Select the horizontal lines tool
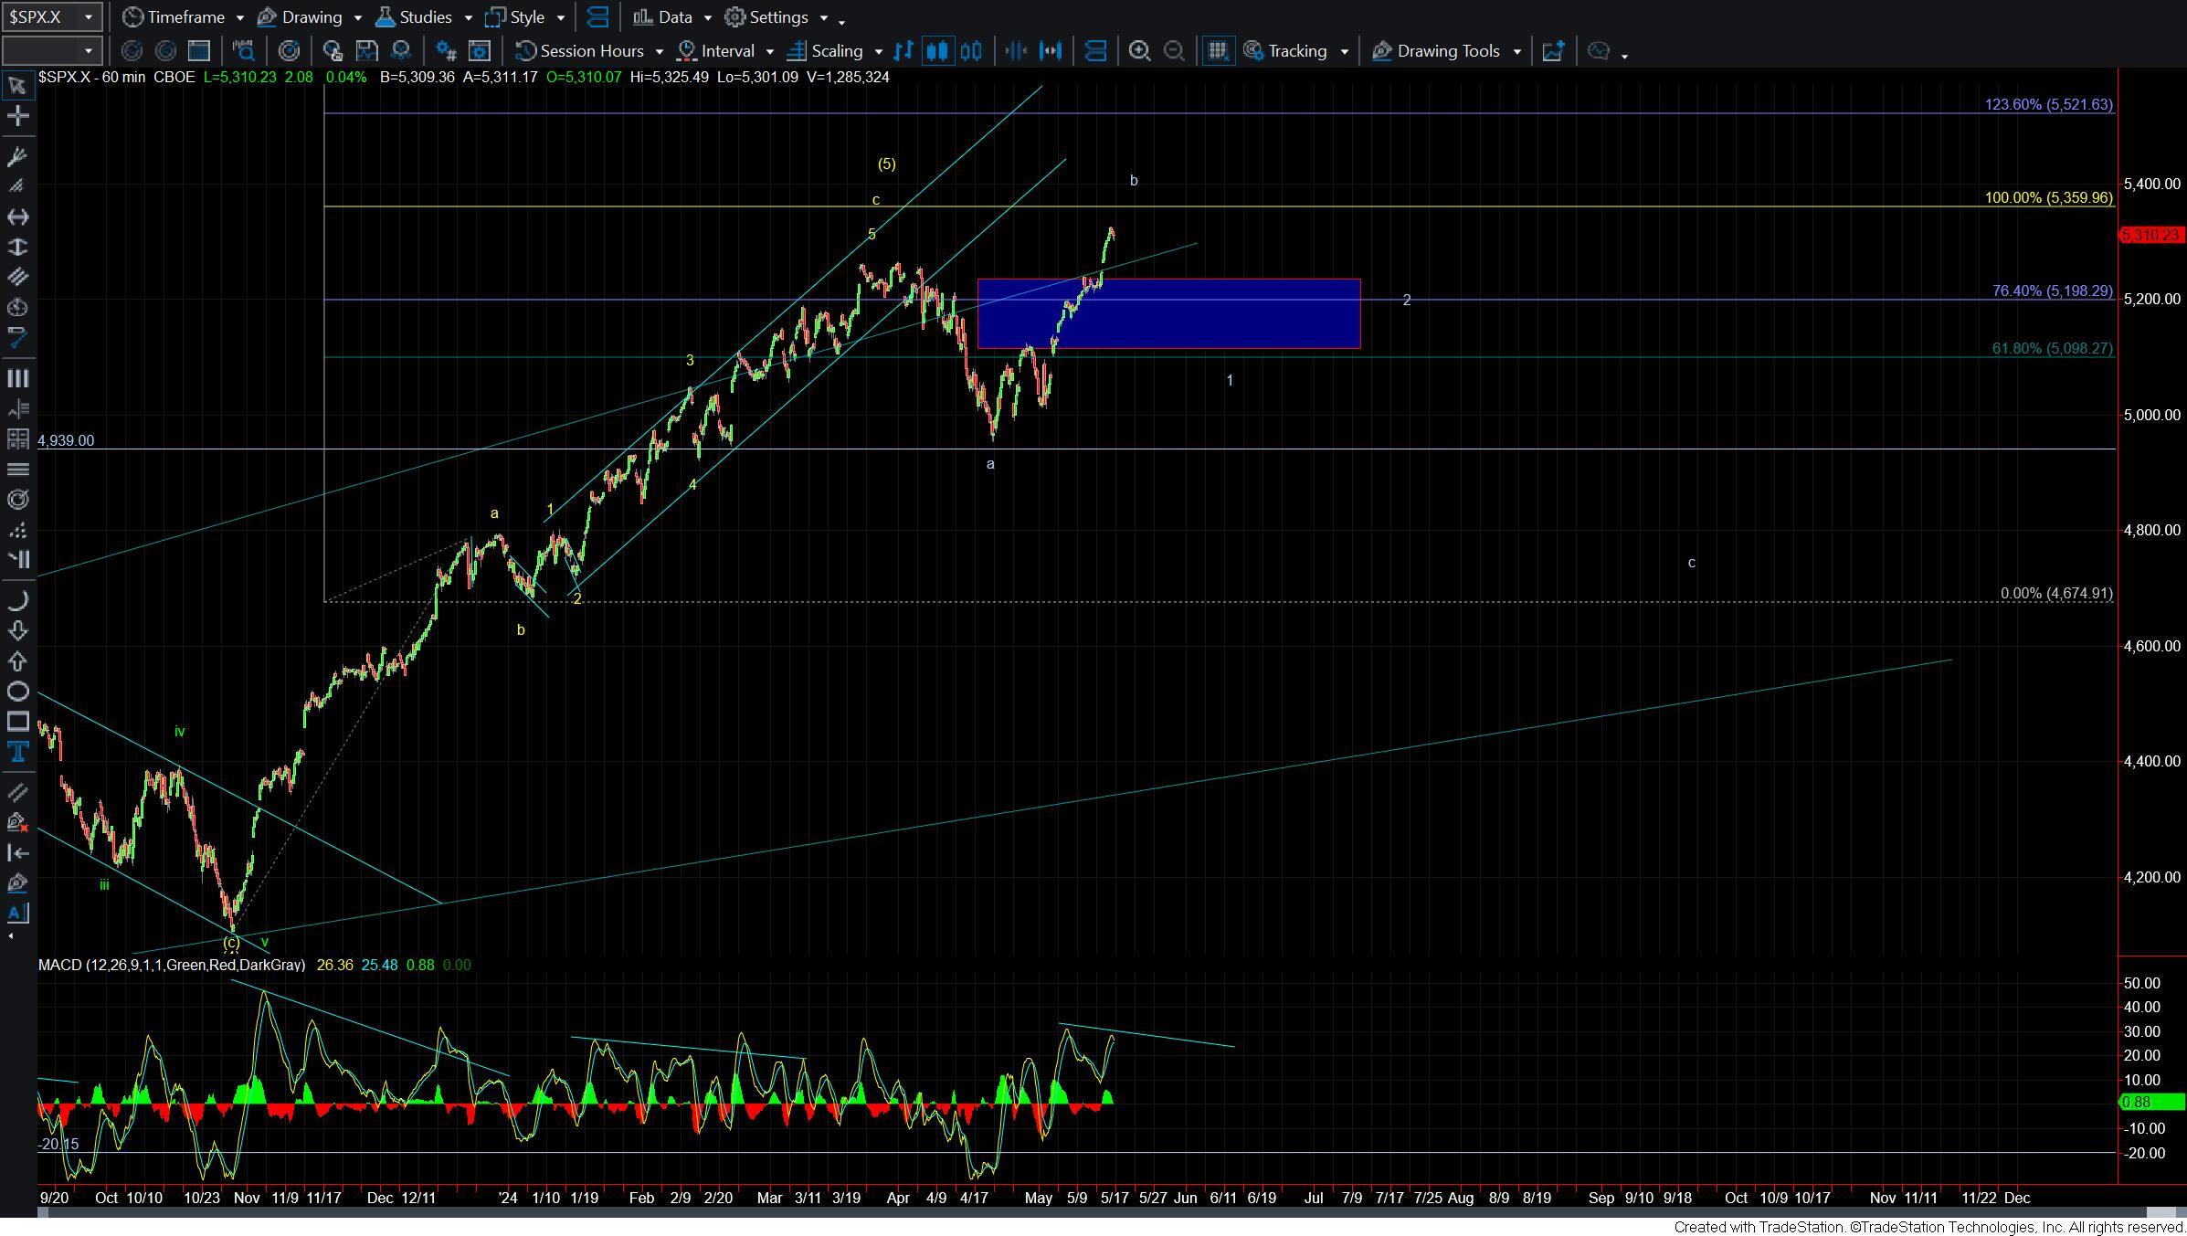The width and height of the screenshot is (2187, 1236). click(17, 469)
